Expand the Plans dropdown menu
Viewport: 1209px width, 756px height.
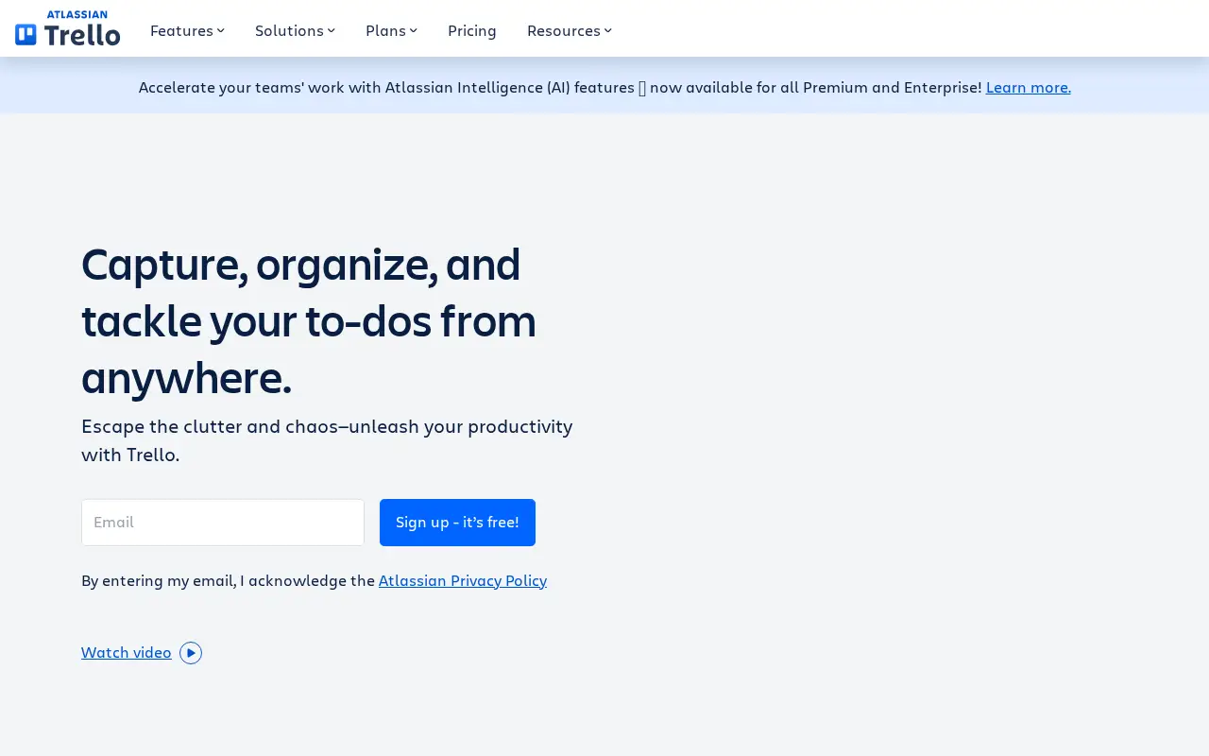point(391,30)
